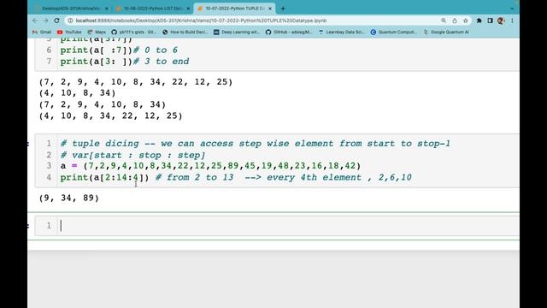Open the zoom magnifier in the address bar
This screenshot has height=308, width=547.
pos(444,21)
